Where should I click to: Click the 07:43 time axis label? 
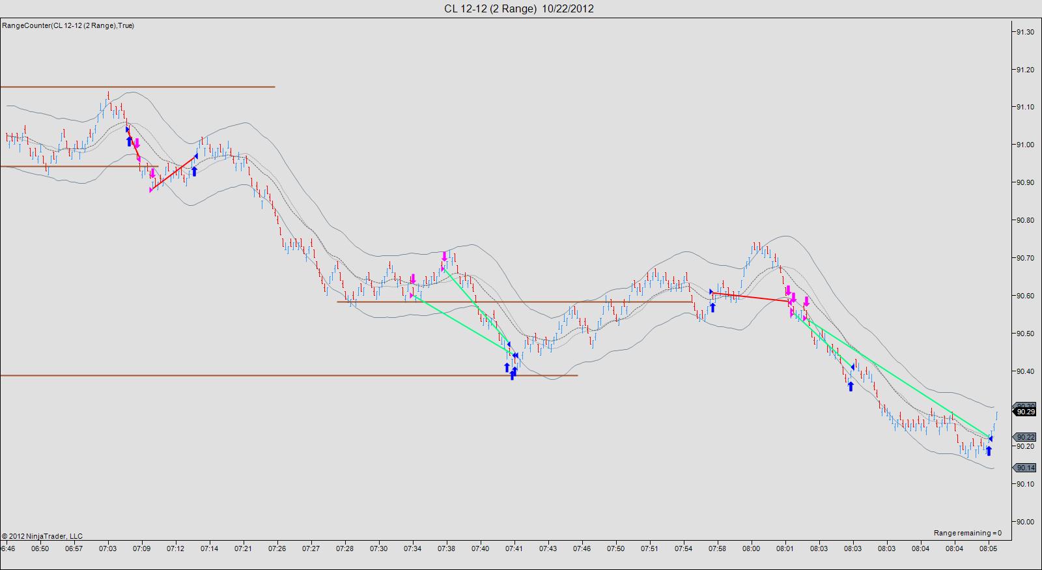click(548, 549)
